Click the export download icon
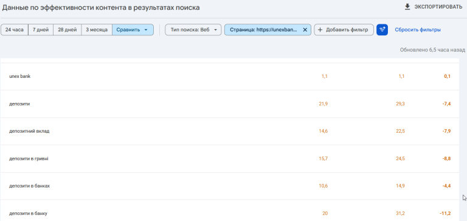Image resolution: width=467 pixels, height=221 pixels. (x=407, y=7)
